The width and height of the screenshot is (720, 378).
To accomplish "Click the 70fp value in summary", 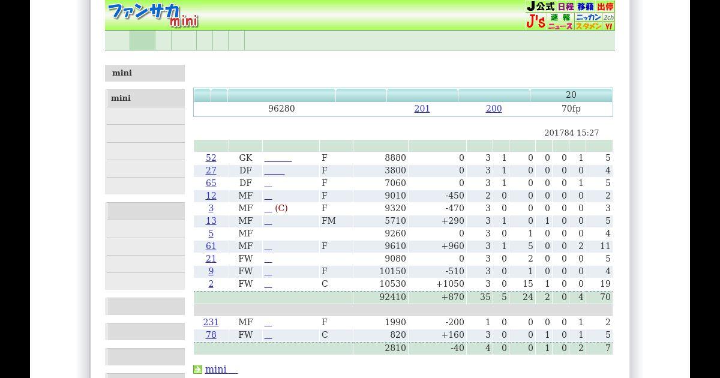I will 571,109.
